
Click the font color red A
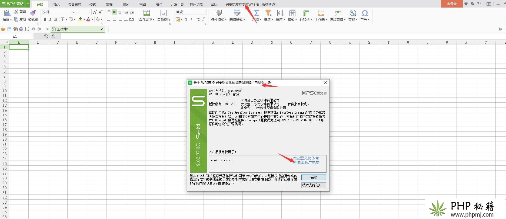point(88,19)
